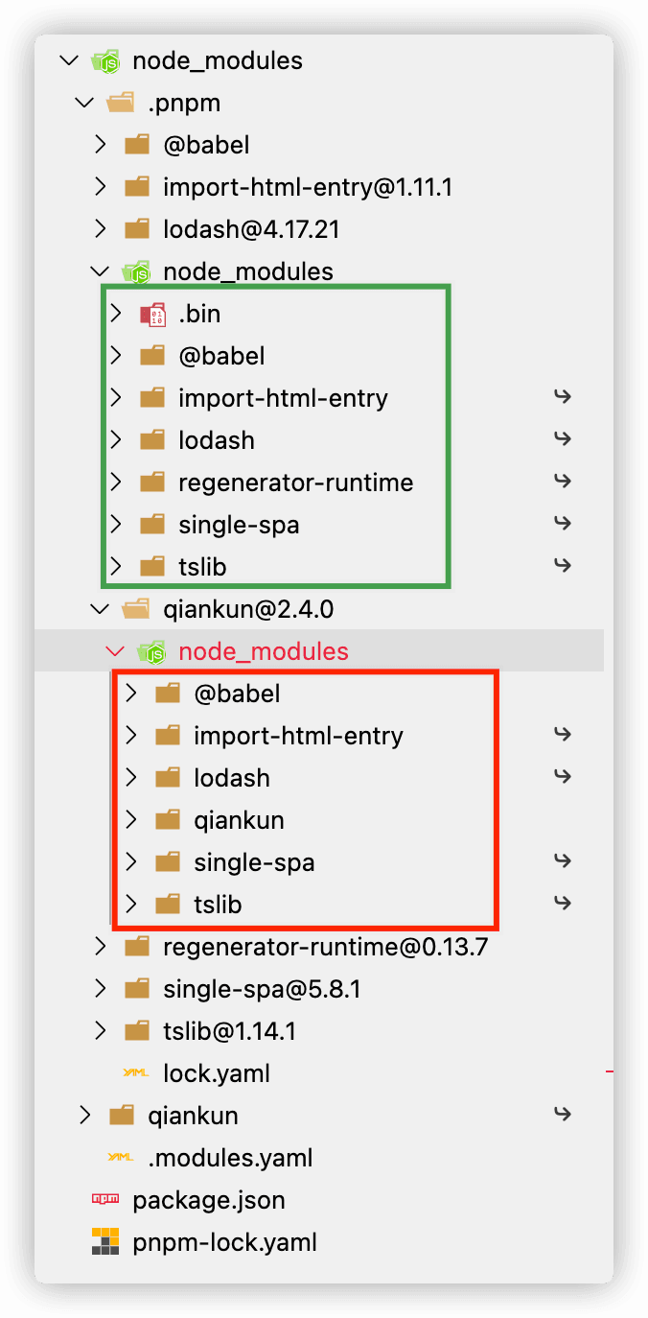Click the pnpm icon beside pnpm-lock.yaml
Screen dimensions: 648x1318
[x=105, y=1242]
